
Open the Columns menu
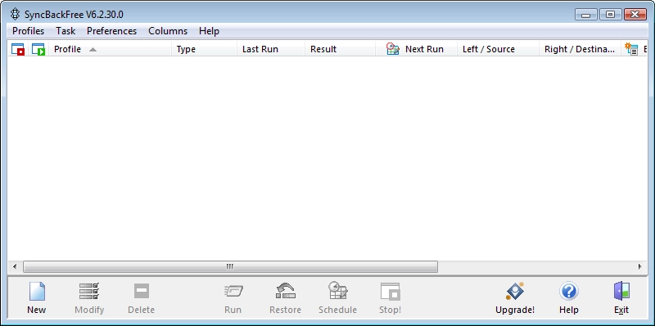coord(168,31)
